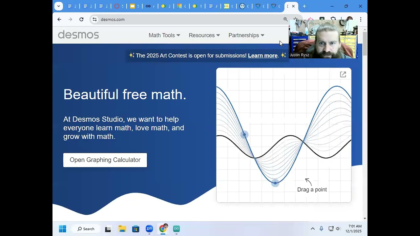This screenshot has height=236, width=420.
Task: Click Open Graphing Calculator button
Action: tap(105, 160)
